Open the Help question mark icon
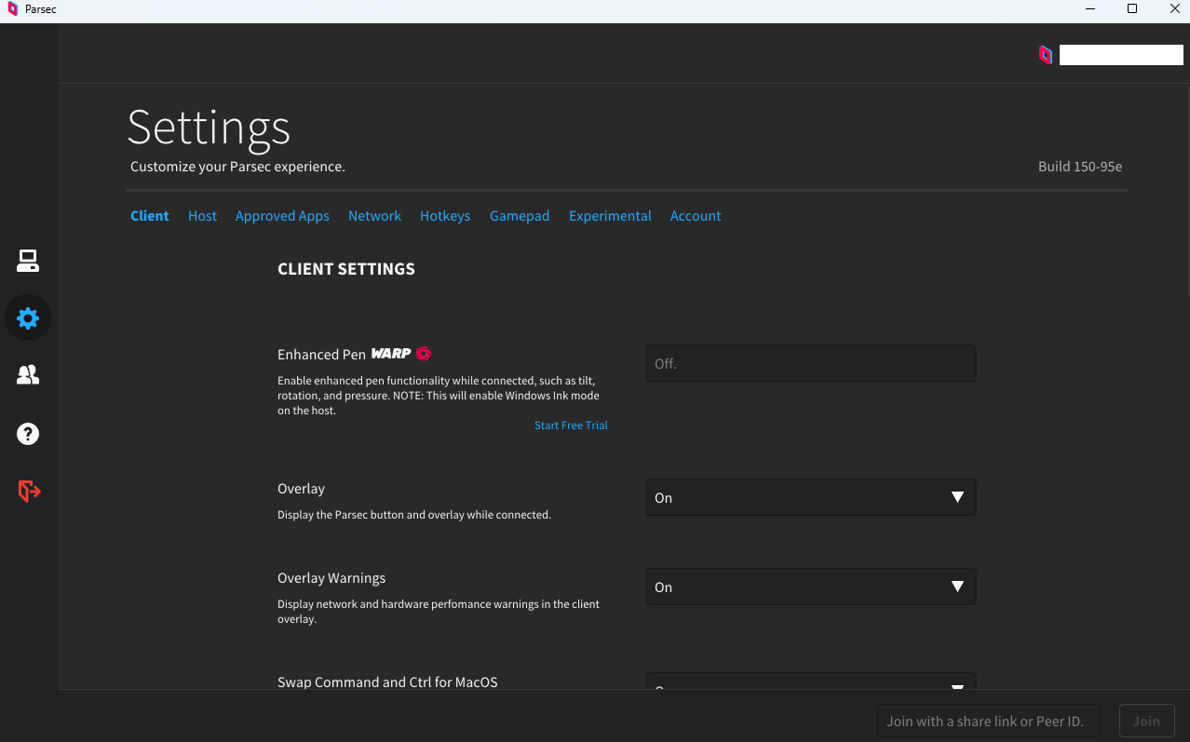Viewport: 1190px width, 742px height. 28,433
